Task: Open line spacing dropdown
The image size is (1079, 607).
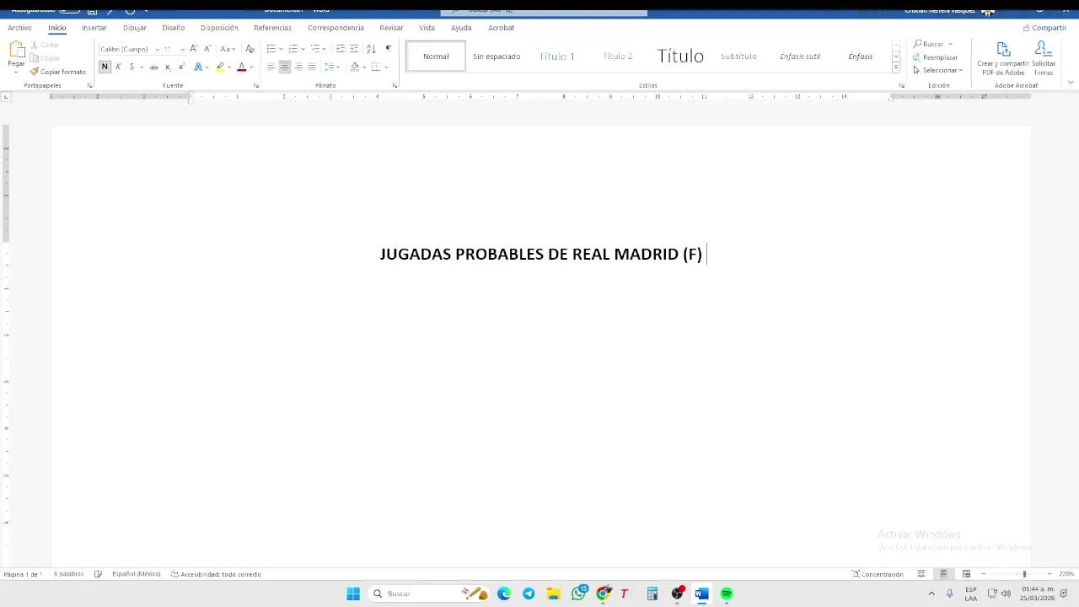Action: point(332,67)
